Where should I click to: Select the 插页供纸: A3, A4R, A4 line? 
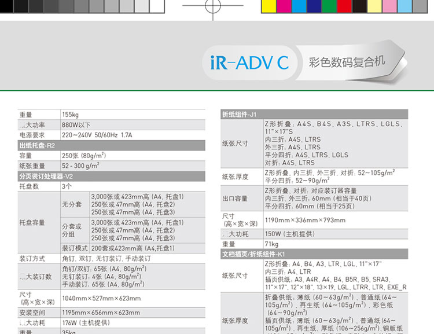click(x=328, y=280)
